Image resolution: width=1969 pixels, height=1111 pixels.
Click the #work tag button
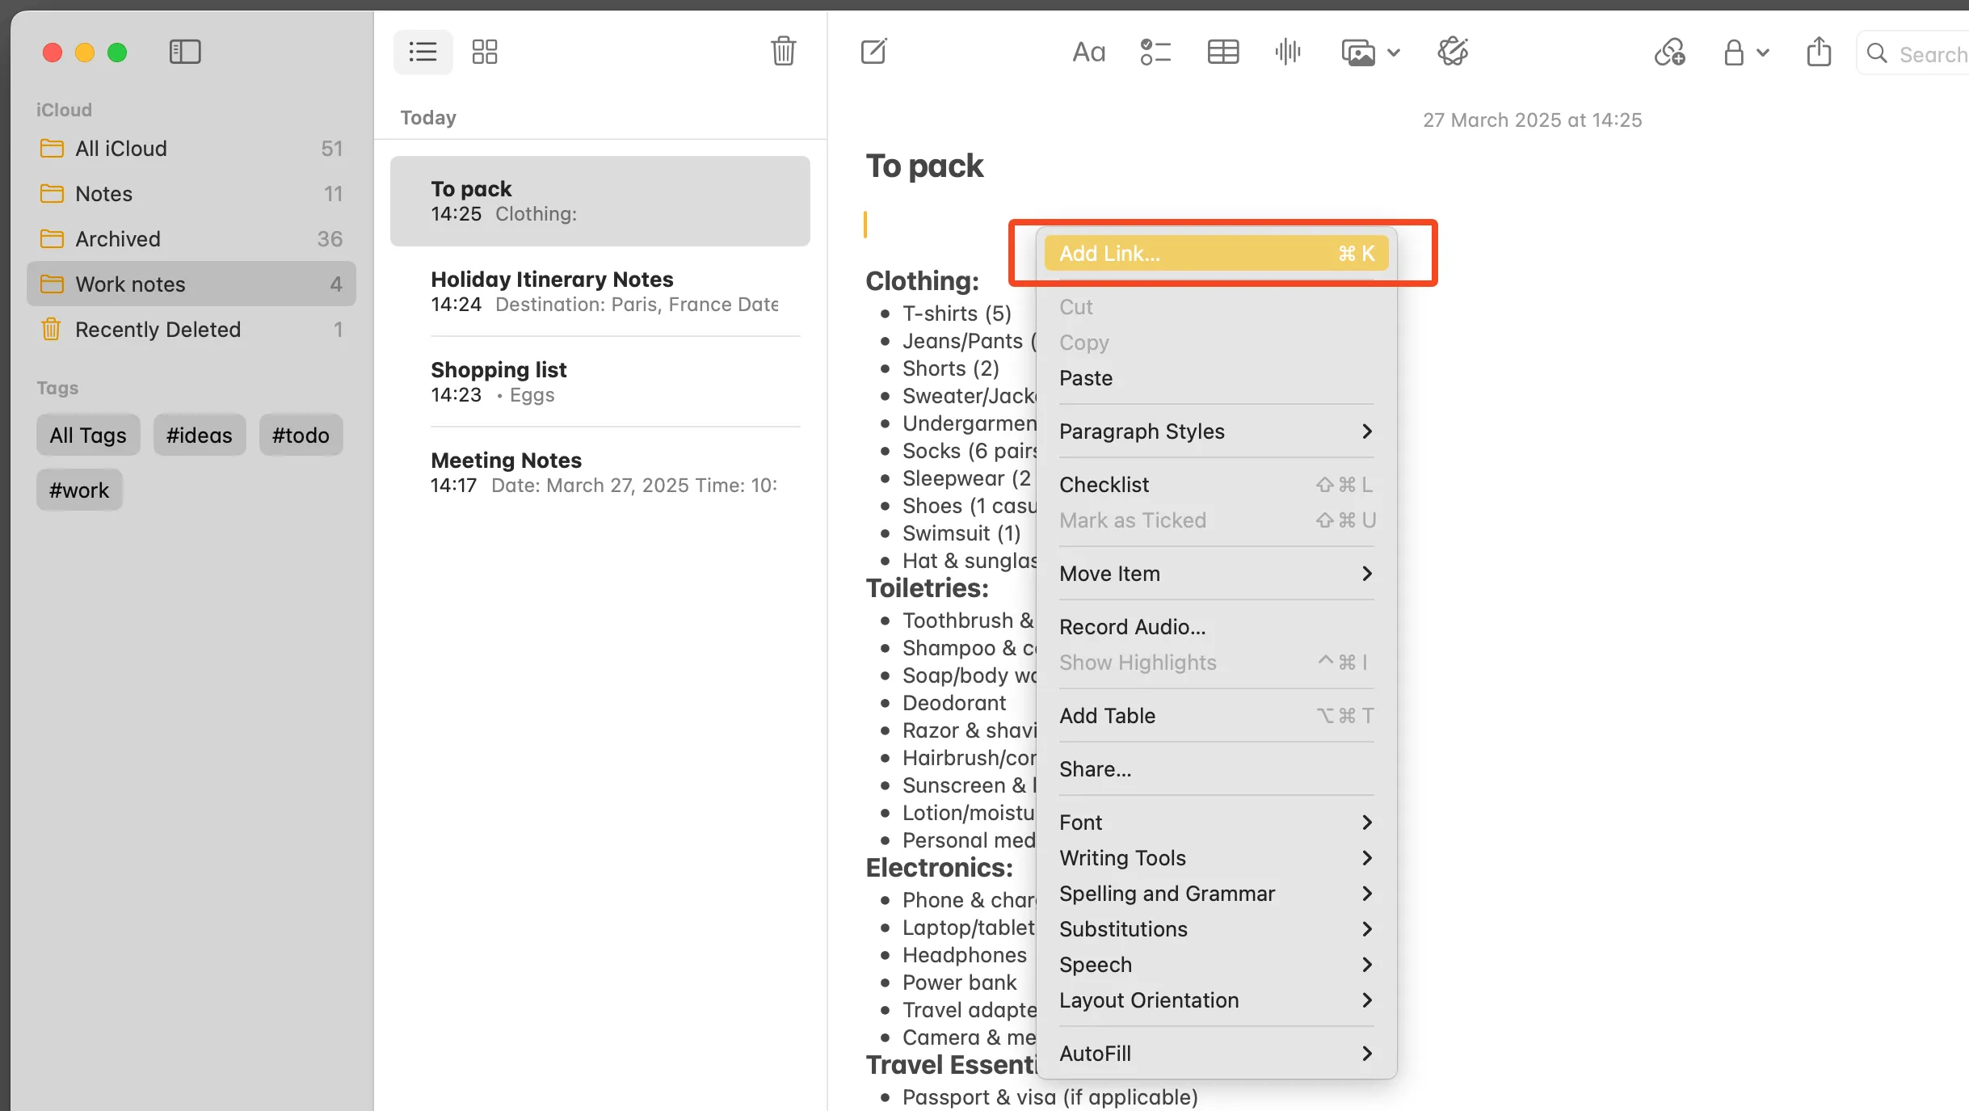(78, 489)
